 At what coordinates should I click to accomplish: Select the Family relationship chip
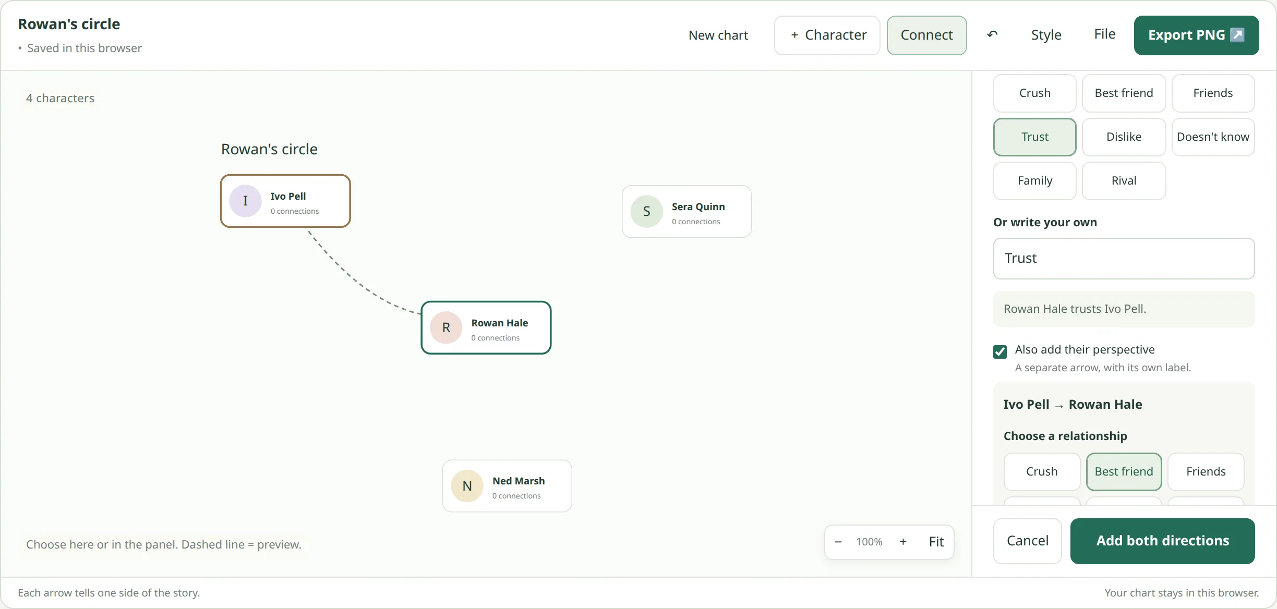[1034, 180]
